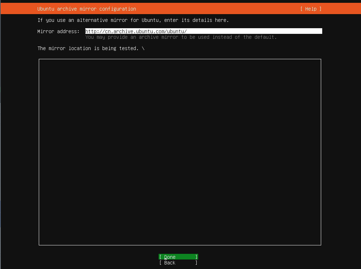Click inside the empty mirror test output box
361x269 pixels.
click(180, 152)
